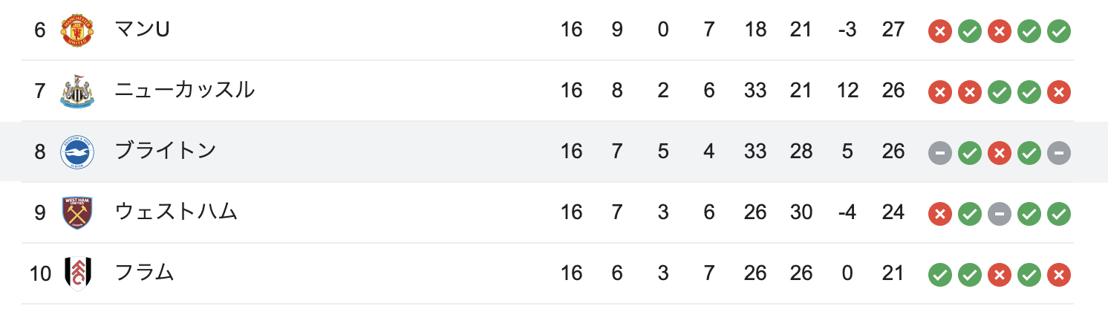Click ブライトン's red loss result icon

[1000, 153]
